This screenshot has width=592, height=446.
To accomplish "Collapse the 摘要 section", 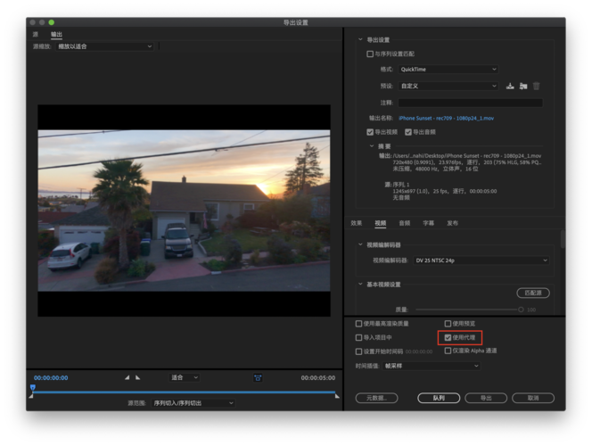I will tap(372, 146).
